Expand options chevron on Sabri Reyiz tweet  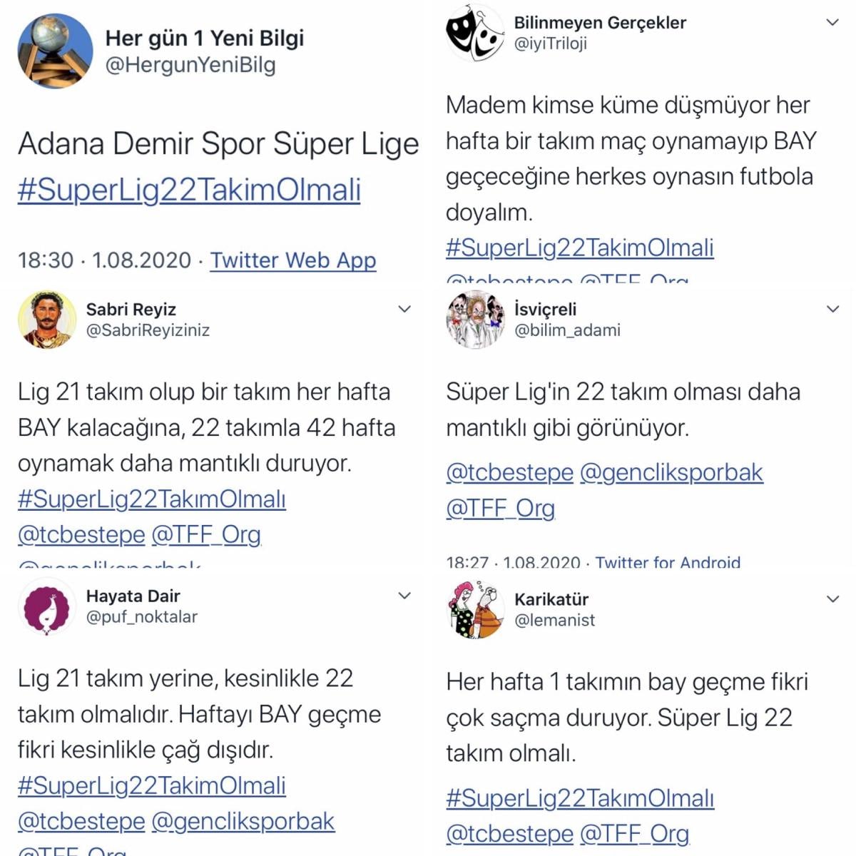pos(404,309)
